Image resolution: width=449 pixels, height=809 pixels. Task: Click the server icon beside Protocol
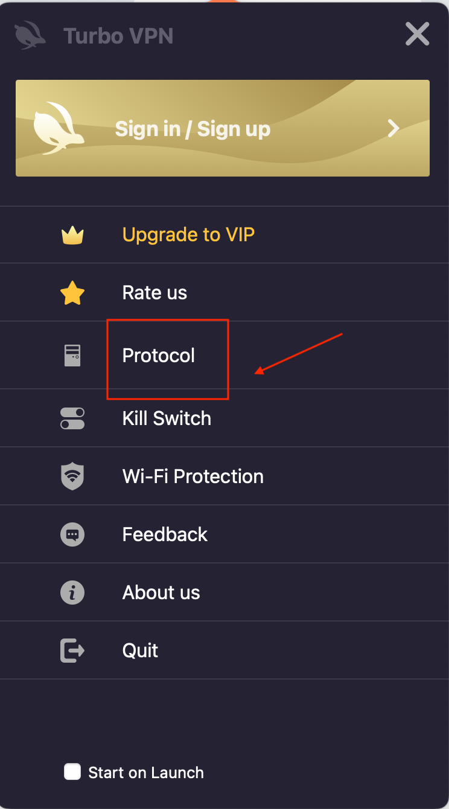point(72,355)
